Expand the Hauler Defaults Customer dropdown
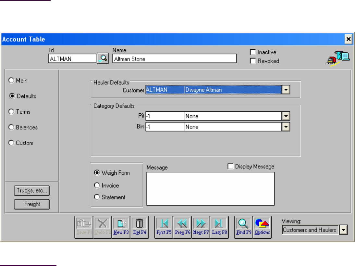Image resolution: width=355 pixels, height=266 pixels. pyautogui.click(x=286, y=90)
